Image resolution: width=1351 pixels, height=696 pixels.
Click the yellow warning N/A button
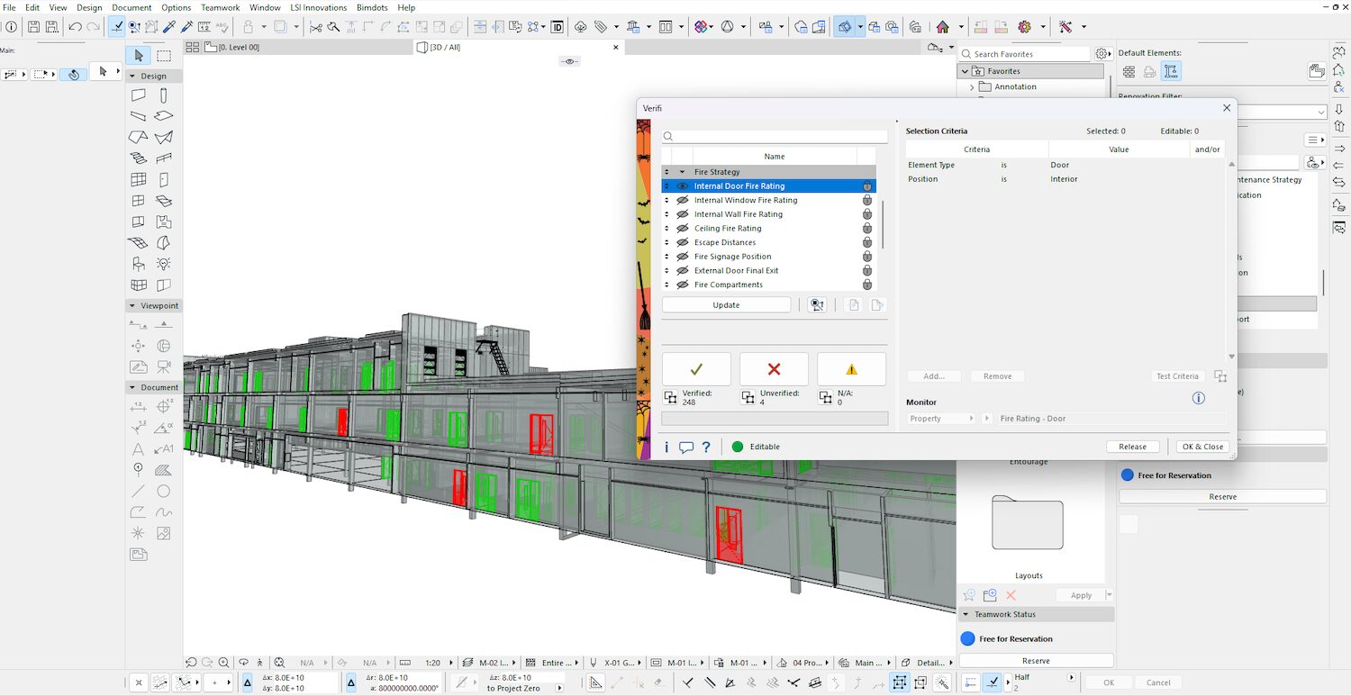(x=851, y=369)
